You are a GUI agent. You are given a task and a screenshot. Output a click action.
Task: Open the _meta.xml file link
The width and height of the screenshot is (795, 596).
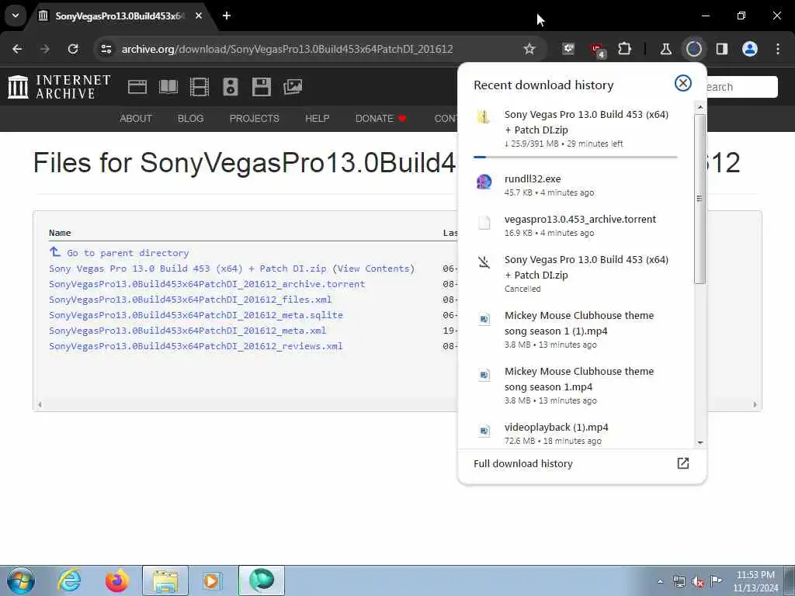[188, 331]
